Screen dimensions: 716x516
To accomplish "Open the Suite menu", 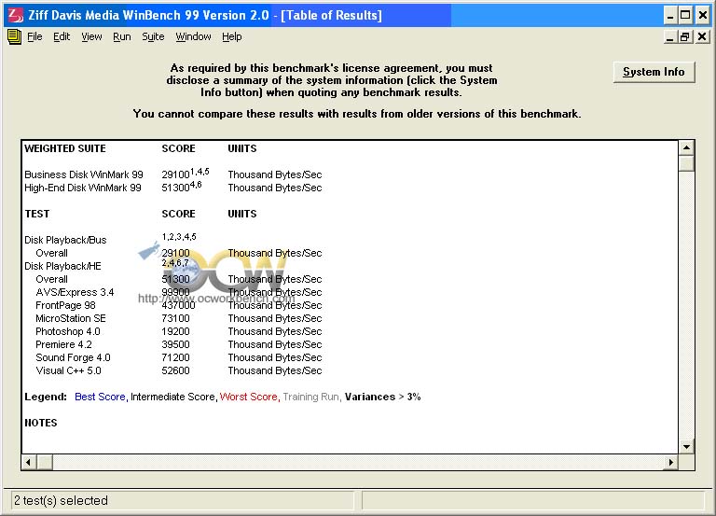I will click(153, 36).
